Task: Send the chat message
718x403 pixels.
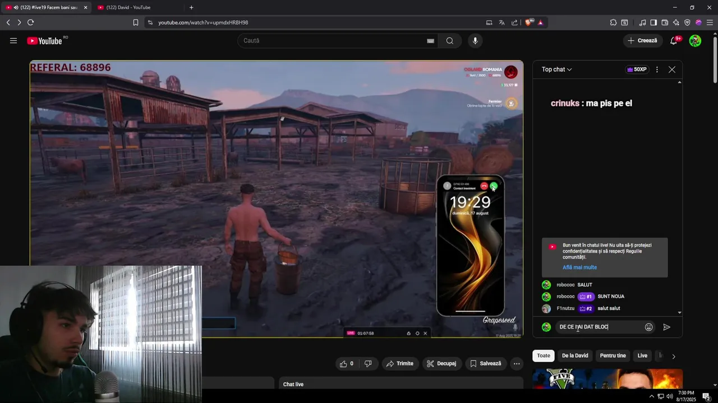Action: (x=666, y=327)
